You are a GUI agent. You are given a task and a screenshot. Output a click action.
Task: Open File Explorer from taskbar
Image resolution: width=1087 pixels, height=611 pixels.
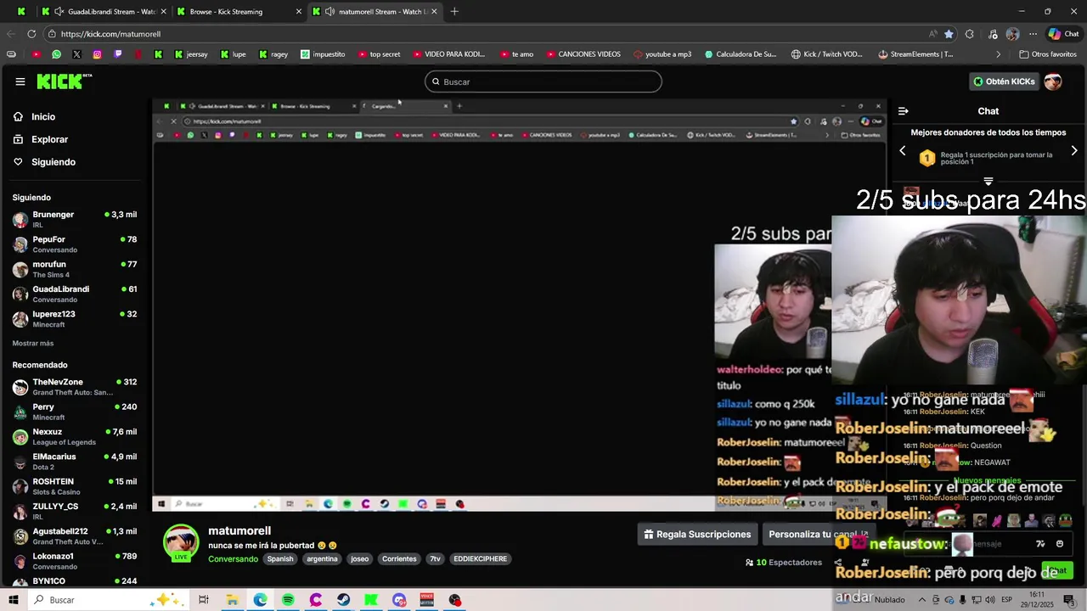click(232, 600)
